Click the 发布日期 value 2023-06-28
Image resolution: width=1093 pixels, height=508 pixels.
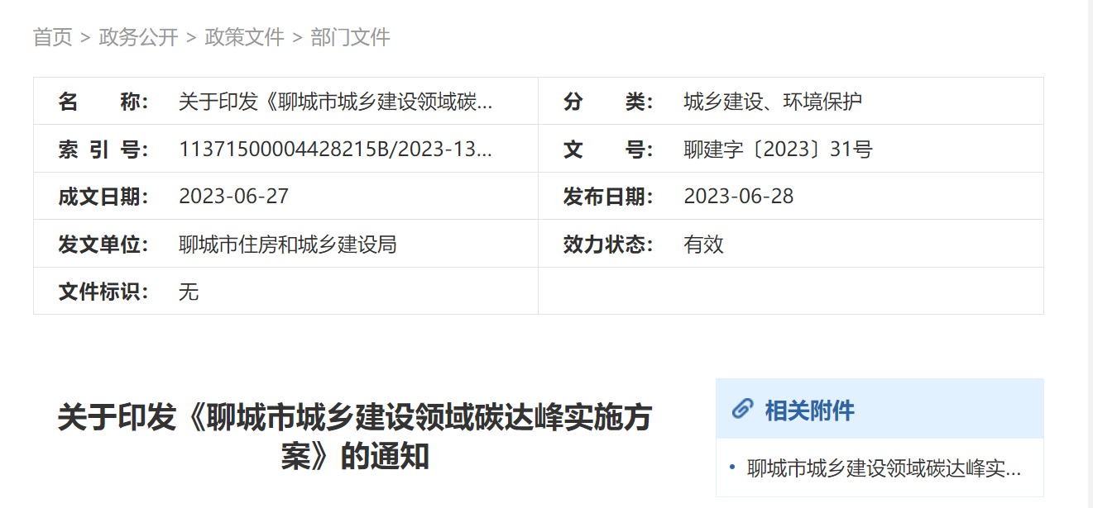tap(738, 197)
